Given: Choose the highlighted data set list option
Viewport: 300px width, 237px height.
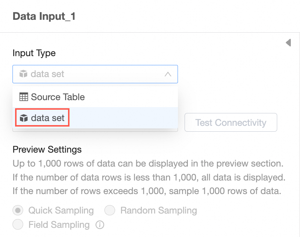Looking at the screenshot, I should click(x=48, y=118).
